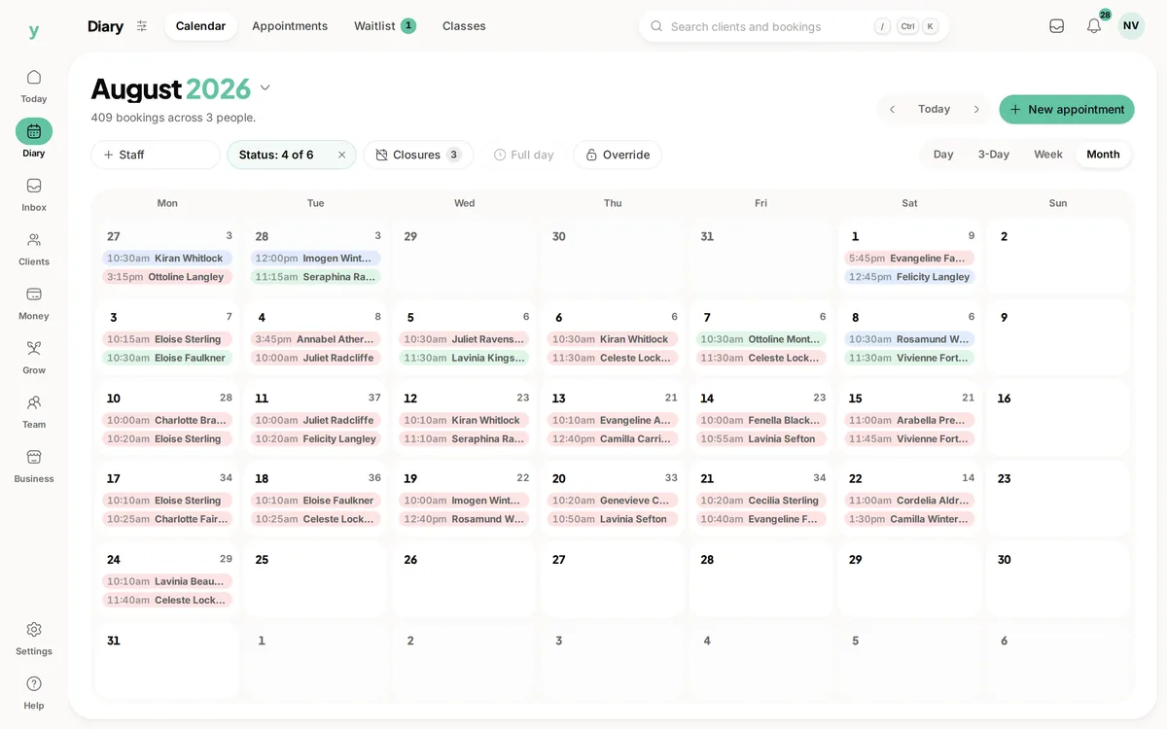This screenshot has width=1167, height=729.
Task: Select the Month view
Action: pyautogui.click(x=1103, y=155)
